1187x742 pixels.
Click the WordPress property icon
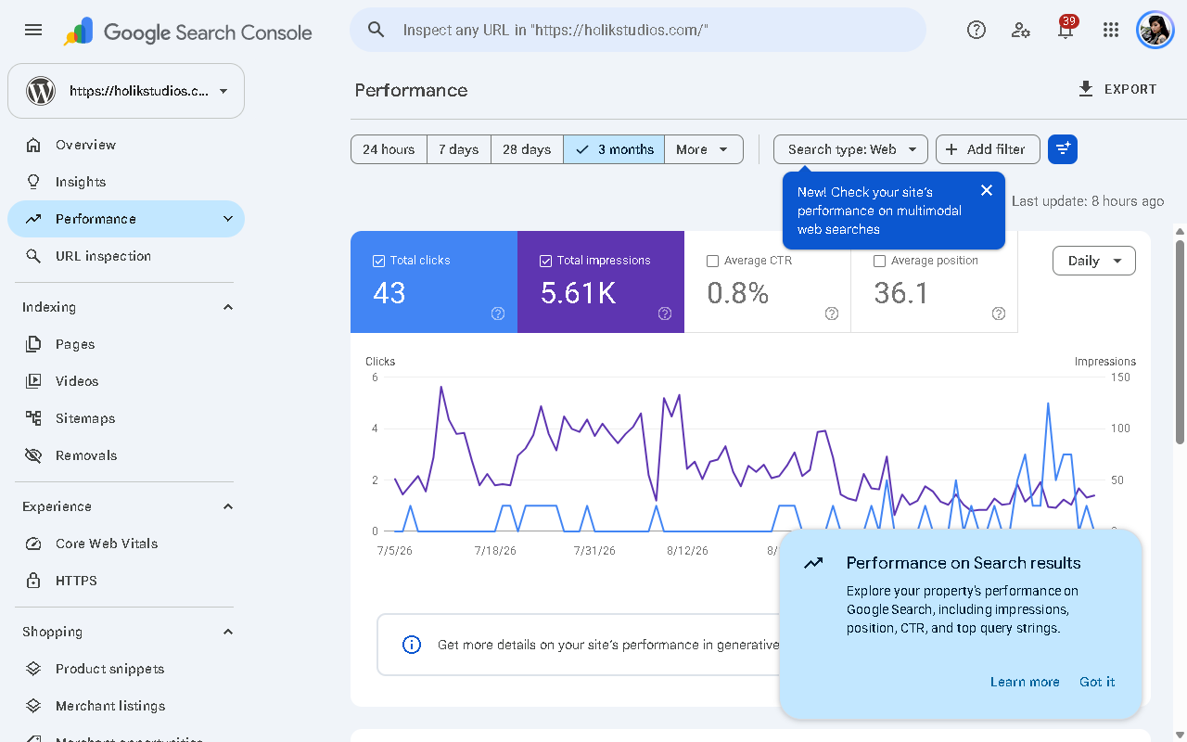point(41,91)
